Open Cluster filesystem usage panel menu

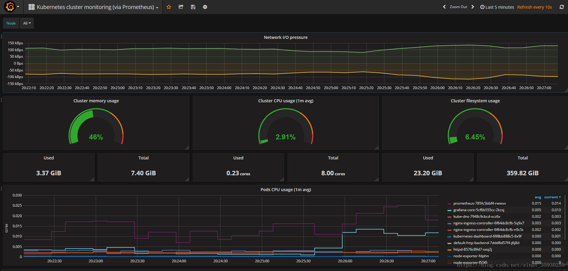tap(475, 101)
